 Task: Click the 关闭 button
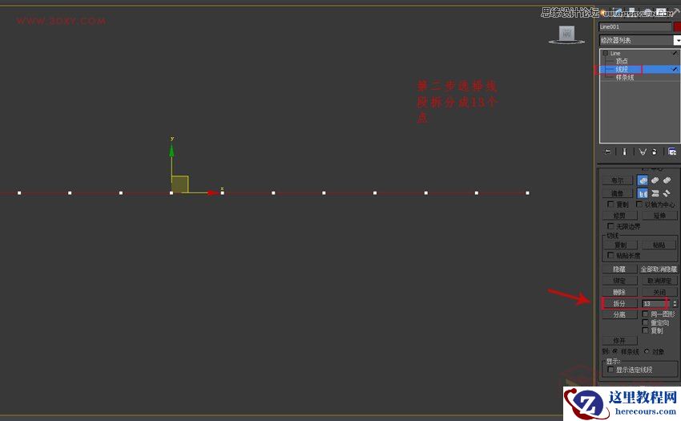(x=659, y=292)
